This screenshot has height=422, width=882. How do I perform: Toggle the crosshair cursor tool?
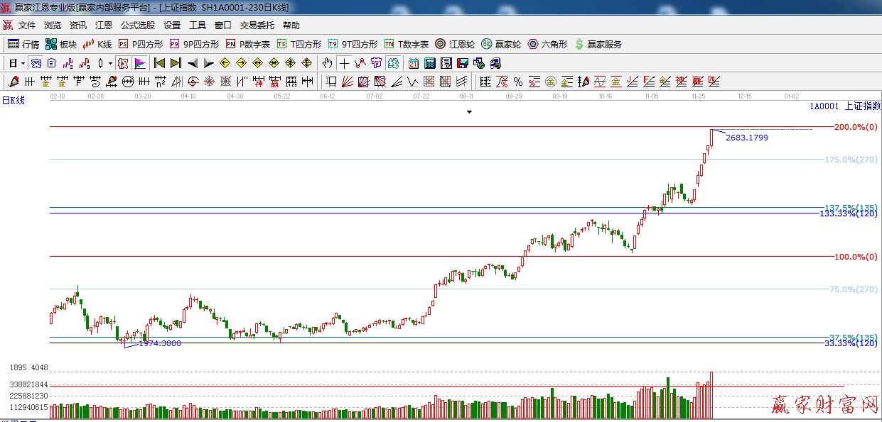point(344,63)
